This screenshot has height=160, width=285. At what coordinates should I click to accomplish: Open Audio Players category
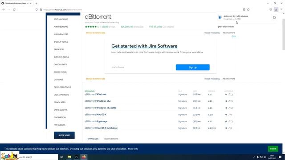point(61,34)
